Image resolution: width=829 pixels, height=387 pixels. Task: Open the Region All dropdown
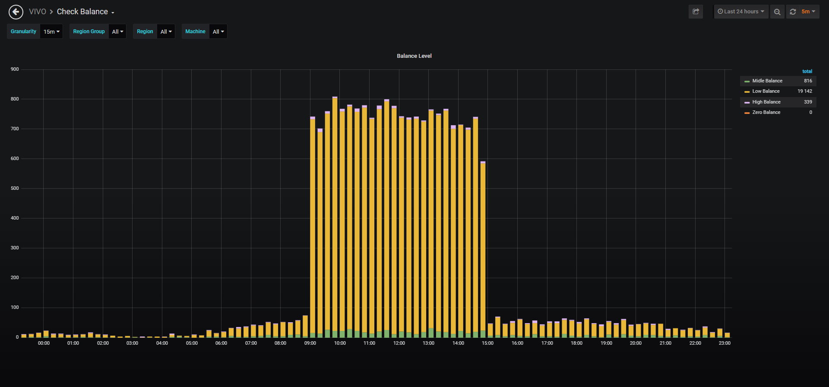[166, 31]
